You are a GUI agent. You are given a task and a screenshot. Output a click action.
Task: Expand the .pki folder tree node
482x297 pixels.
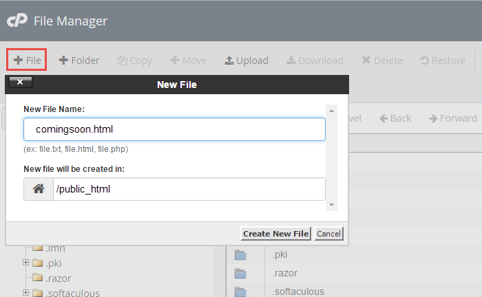click(25, 263)
